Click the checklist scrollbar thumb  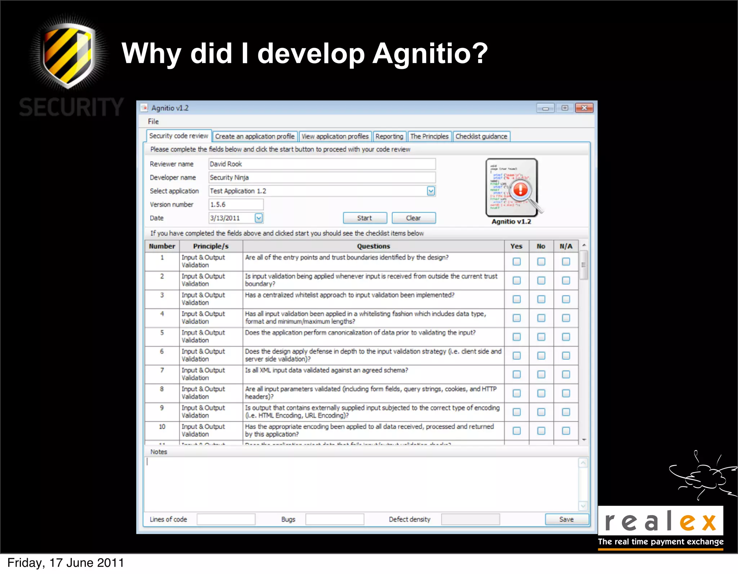tap(584, 265)
